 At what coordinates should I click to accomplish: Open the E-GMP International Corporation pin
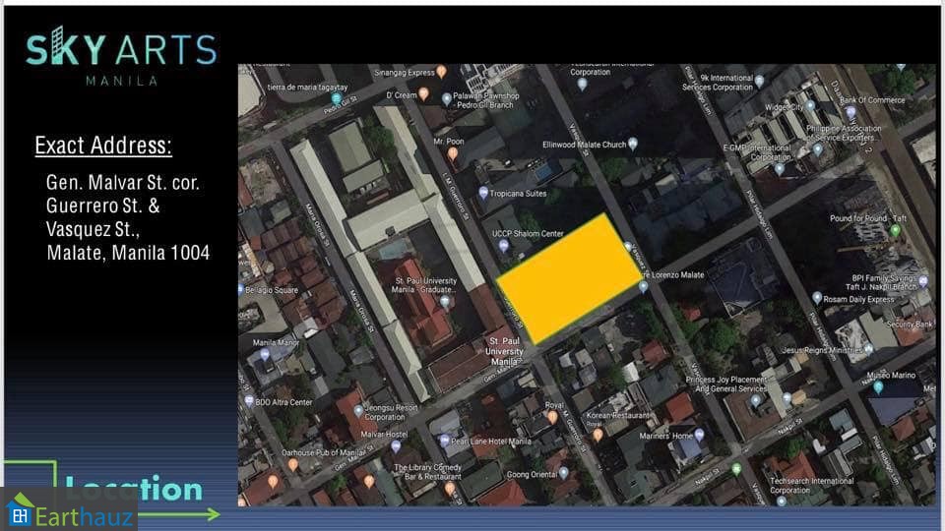pos(780,169)
